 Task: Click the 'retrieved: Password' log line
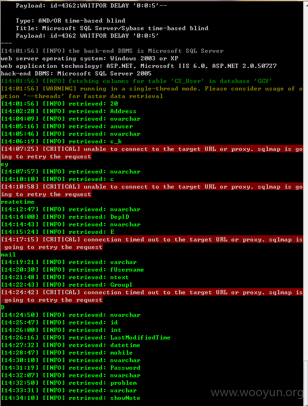[70, 368]
